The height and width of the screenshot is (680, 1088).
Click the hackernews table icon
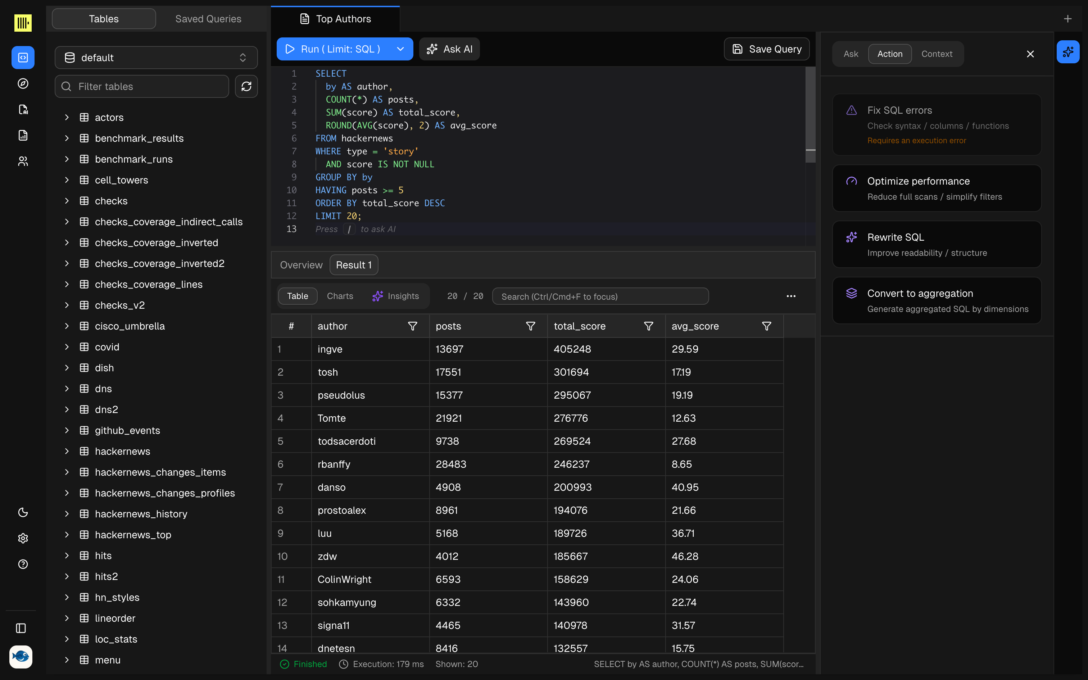tap(84, 451)
